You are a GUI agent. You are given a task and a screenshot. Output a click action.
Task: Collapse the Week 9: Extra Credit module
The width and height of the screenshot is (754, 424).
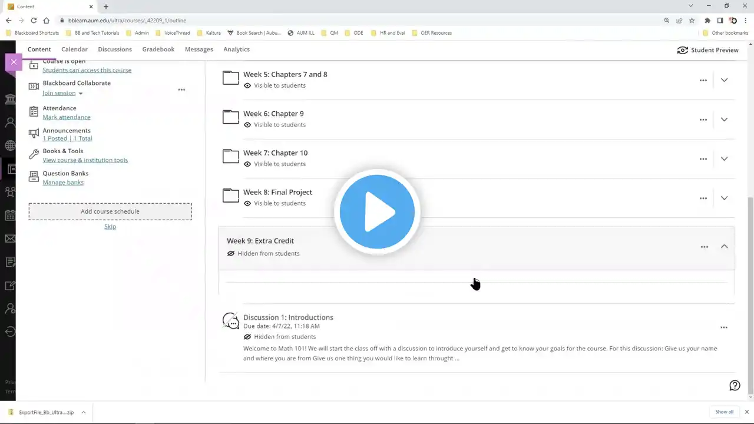724,247
